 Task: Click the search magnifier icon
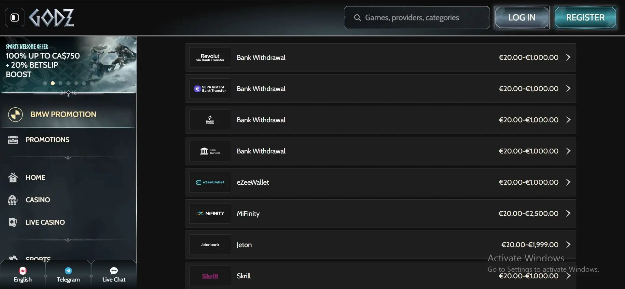357,18
